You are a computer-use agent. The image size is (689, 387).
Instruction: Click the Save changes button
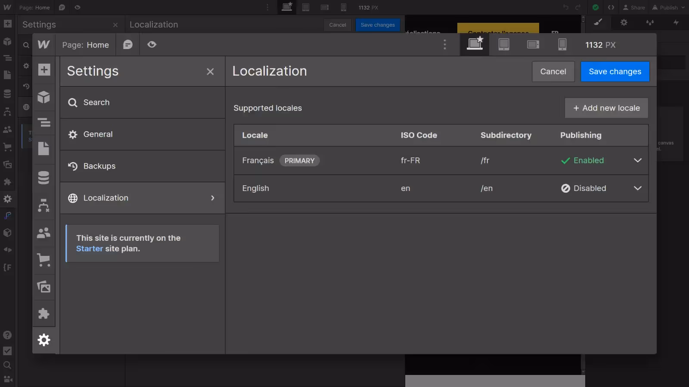(615, 72)
